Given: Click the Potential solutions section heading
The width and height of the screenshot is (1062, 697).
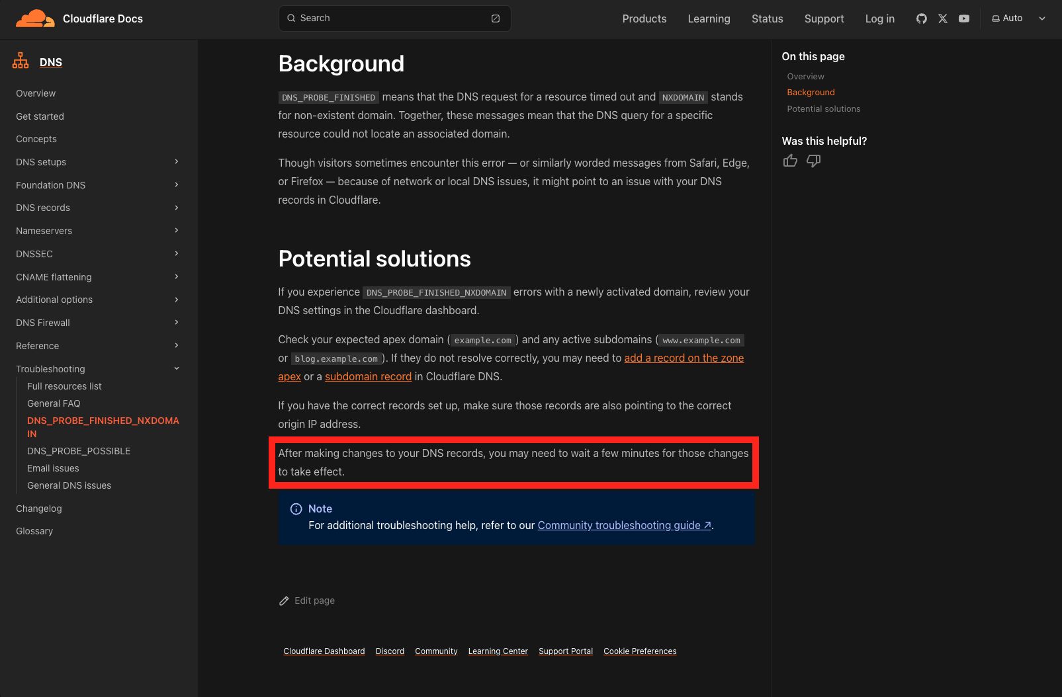Looking at the screenshot, I should click(375, 259).
